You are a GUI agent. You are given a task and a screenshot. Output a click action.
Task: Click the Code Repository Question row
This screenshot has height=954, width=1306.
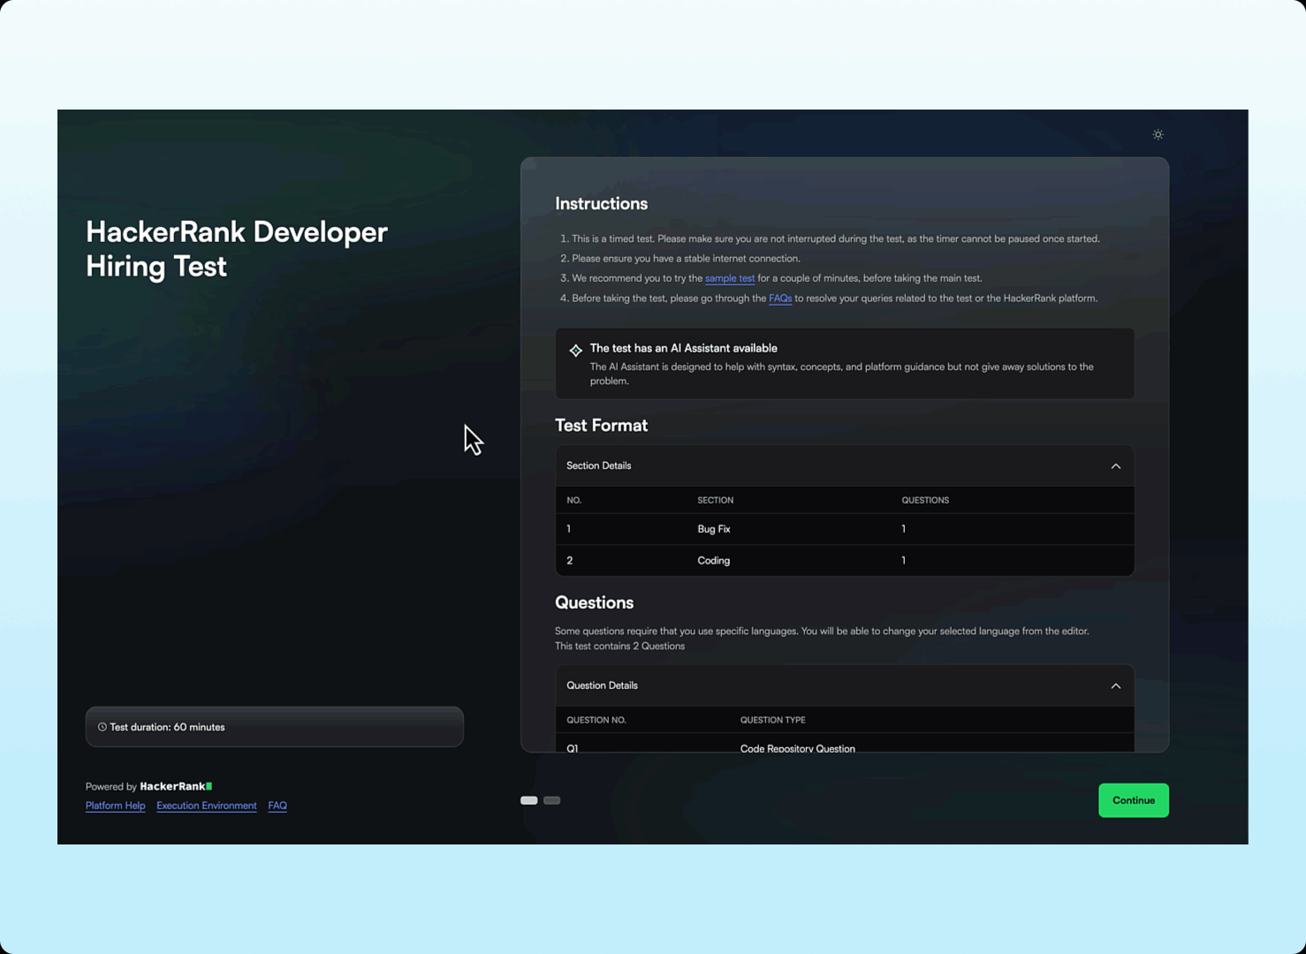coord(844,745)
